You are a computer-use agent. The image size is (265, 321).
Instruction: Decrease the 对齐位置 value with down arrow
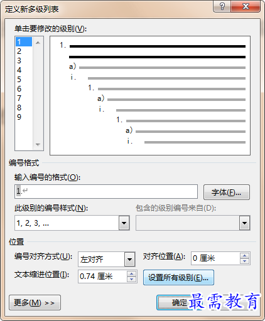click(x=244, y=261)
